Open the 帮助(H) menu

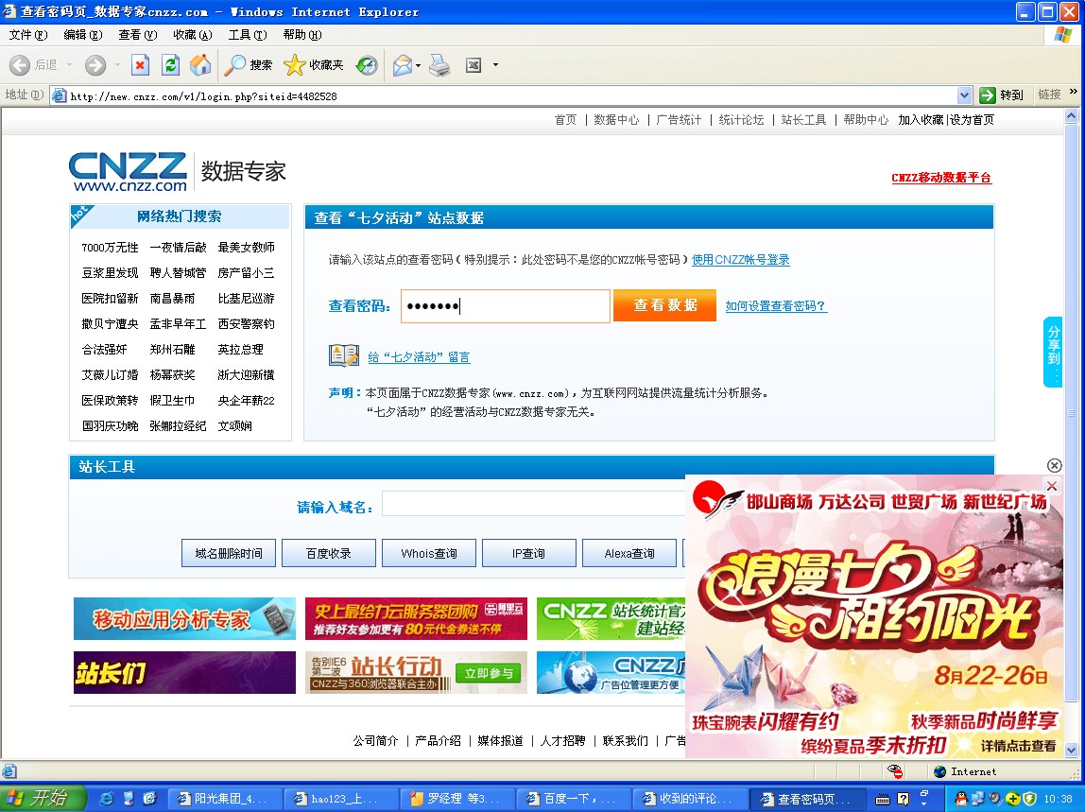point(302,35)
